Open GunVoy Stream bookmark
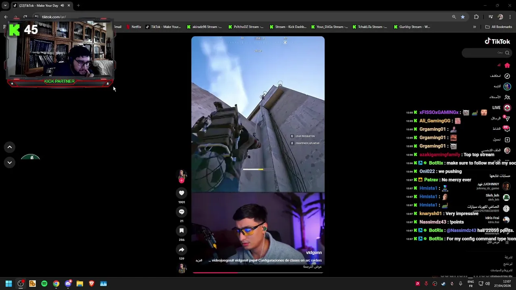The width and height of the screenshot is (516, 290). click(x=411, y=27)
